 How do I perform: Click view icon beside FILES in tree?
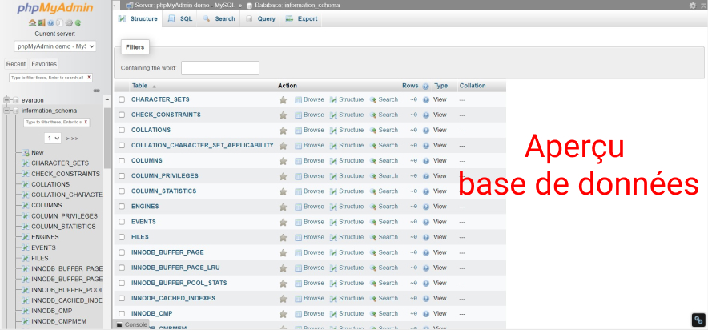[26, 258]
